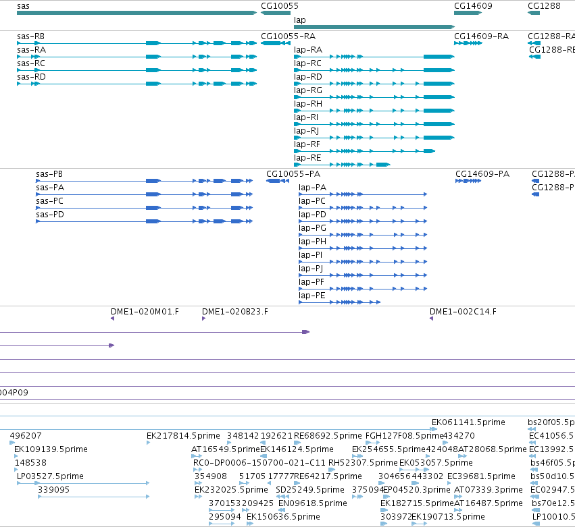Open the lap-PG protein label
The image size is (575, 527).
(312, 228)
